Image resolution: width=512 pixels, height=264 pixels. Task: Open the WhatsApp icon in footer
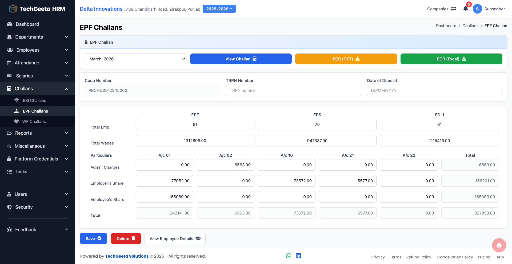(289, 256)
